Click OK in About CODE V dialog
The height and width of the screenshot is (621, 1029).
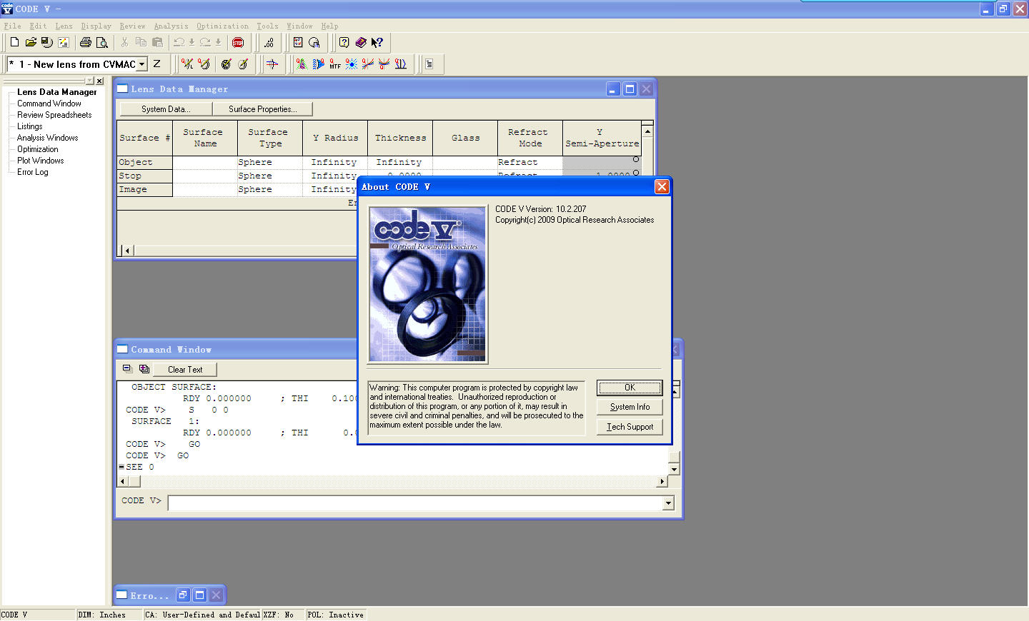click(630, 388)
